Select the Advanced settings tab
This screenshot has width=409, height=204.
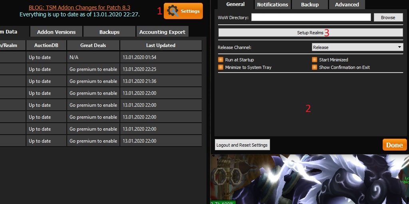[347, 5]
